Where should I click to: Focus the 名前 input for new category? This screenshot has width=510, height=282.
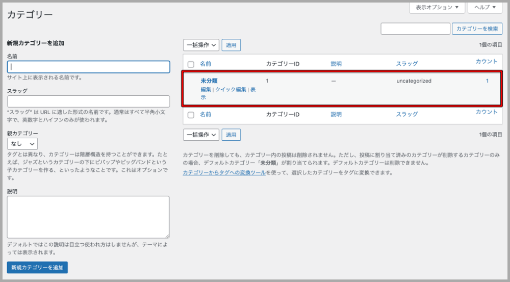88,67
